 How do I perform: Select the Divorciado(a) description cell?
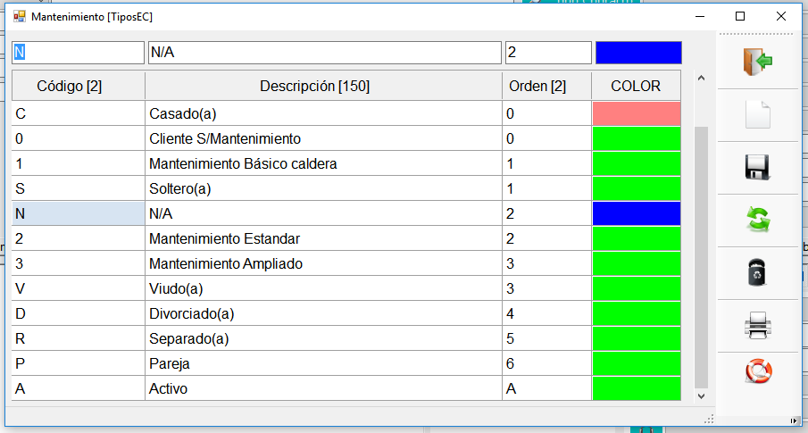tap(323, 313)
